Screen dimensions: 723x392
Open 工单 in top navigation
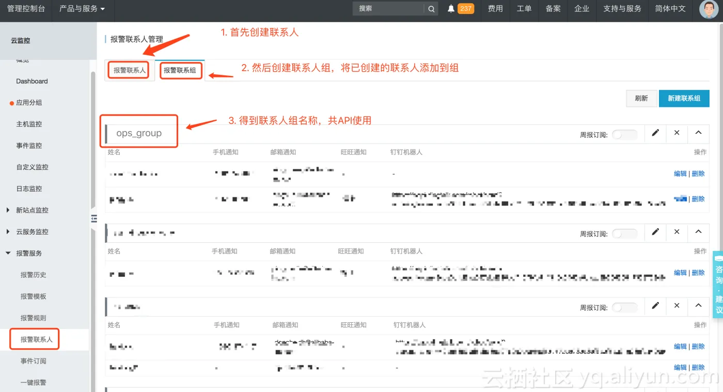(x=524, y=9)
